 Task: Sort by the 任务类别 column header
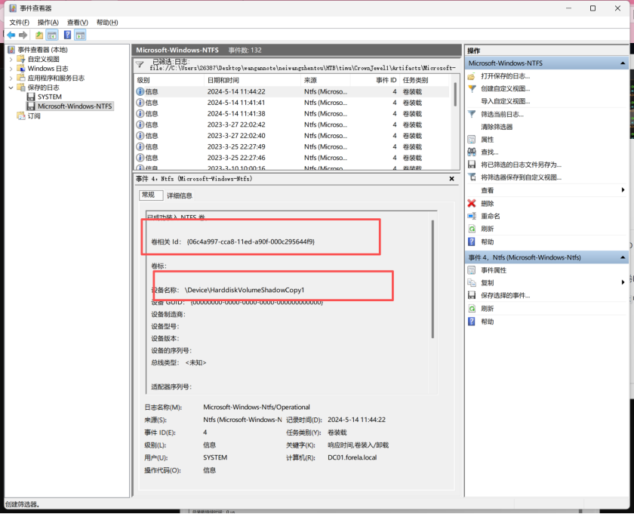pyautogui.click(x=424, y=80)
